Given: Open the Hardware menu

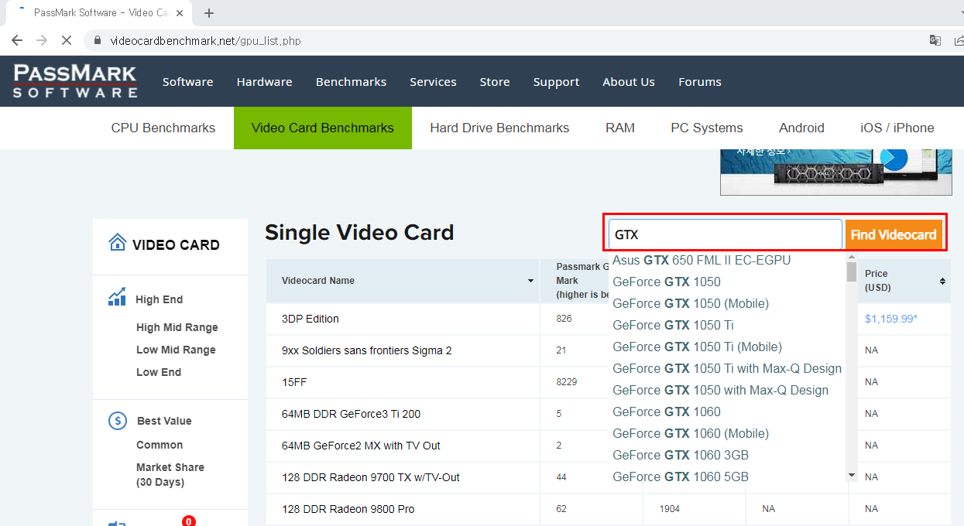Looking at the screenshot, I should pos(264,81).
